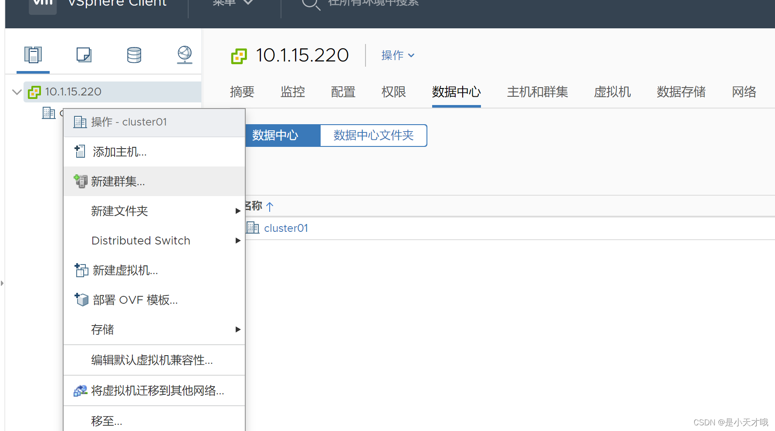This screenshot has width=775, height=431.
Task: Select 新建群集 from the context menu
Action: tap(118, 181)
